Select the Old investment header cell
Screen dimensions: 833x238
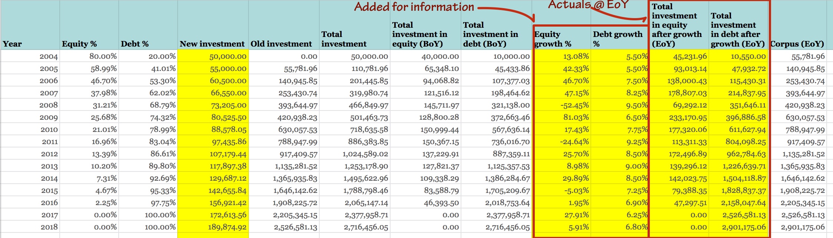(284, 25)
